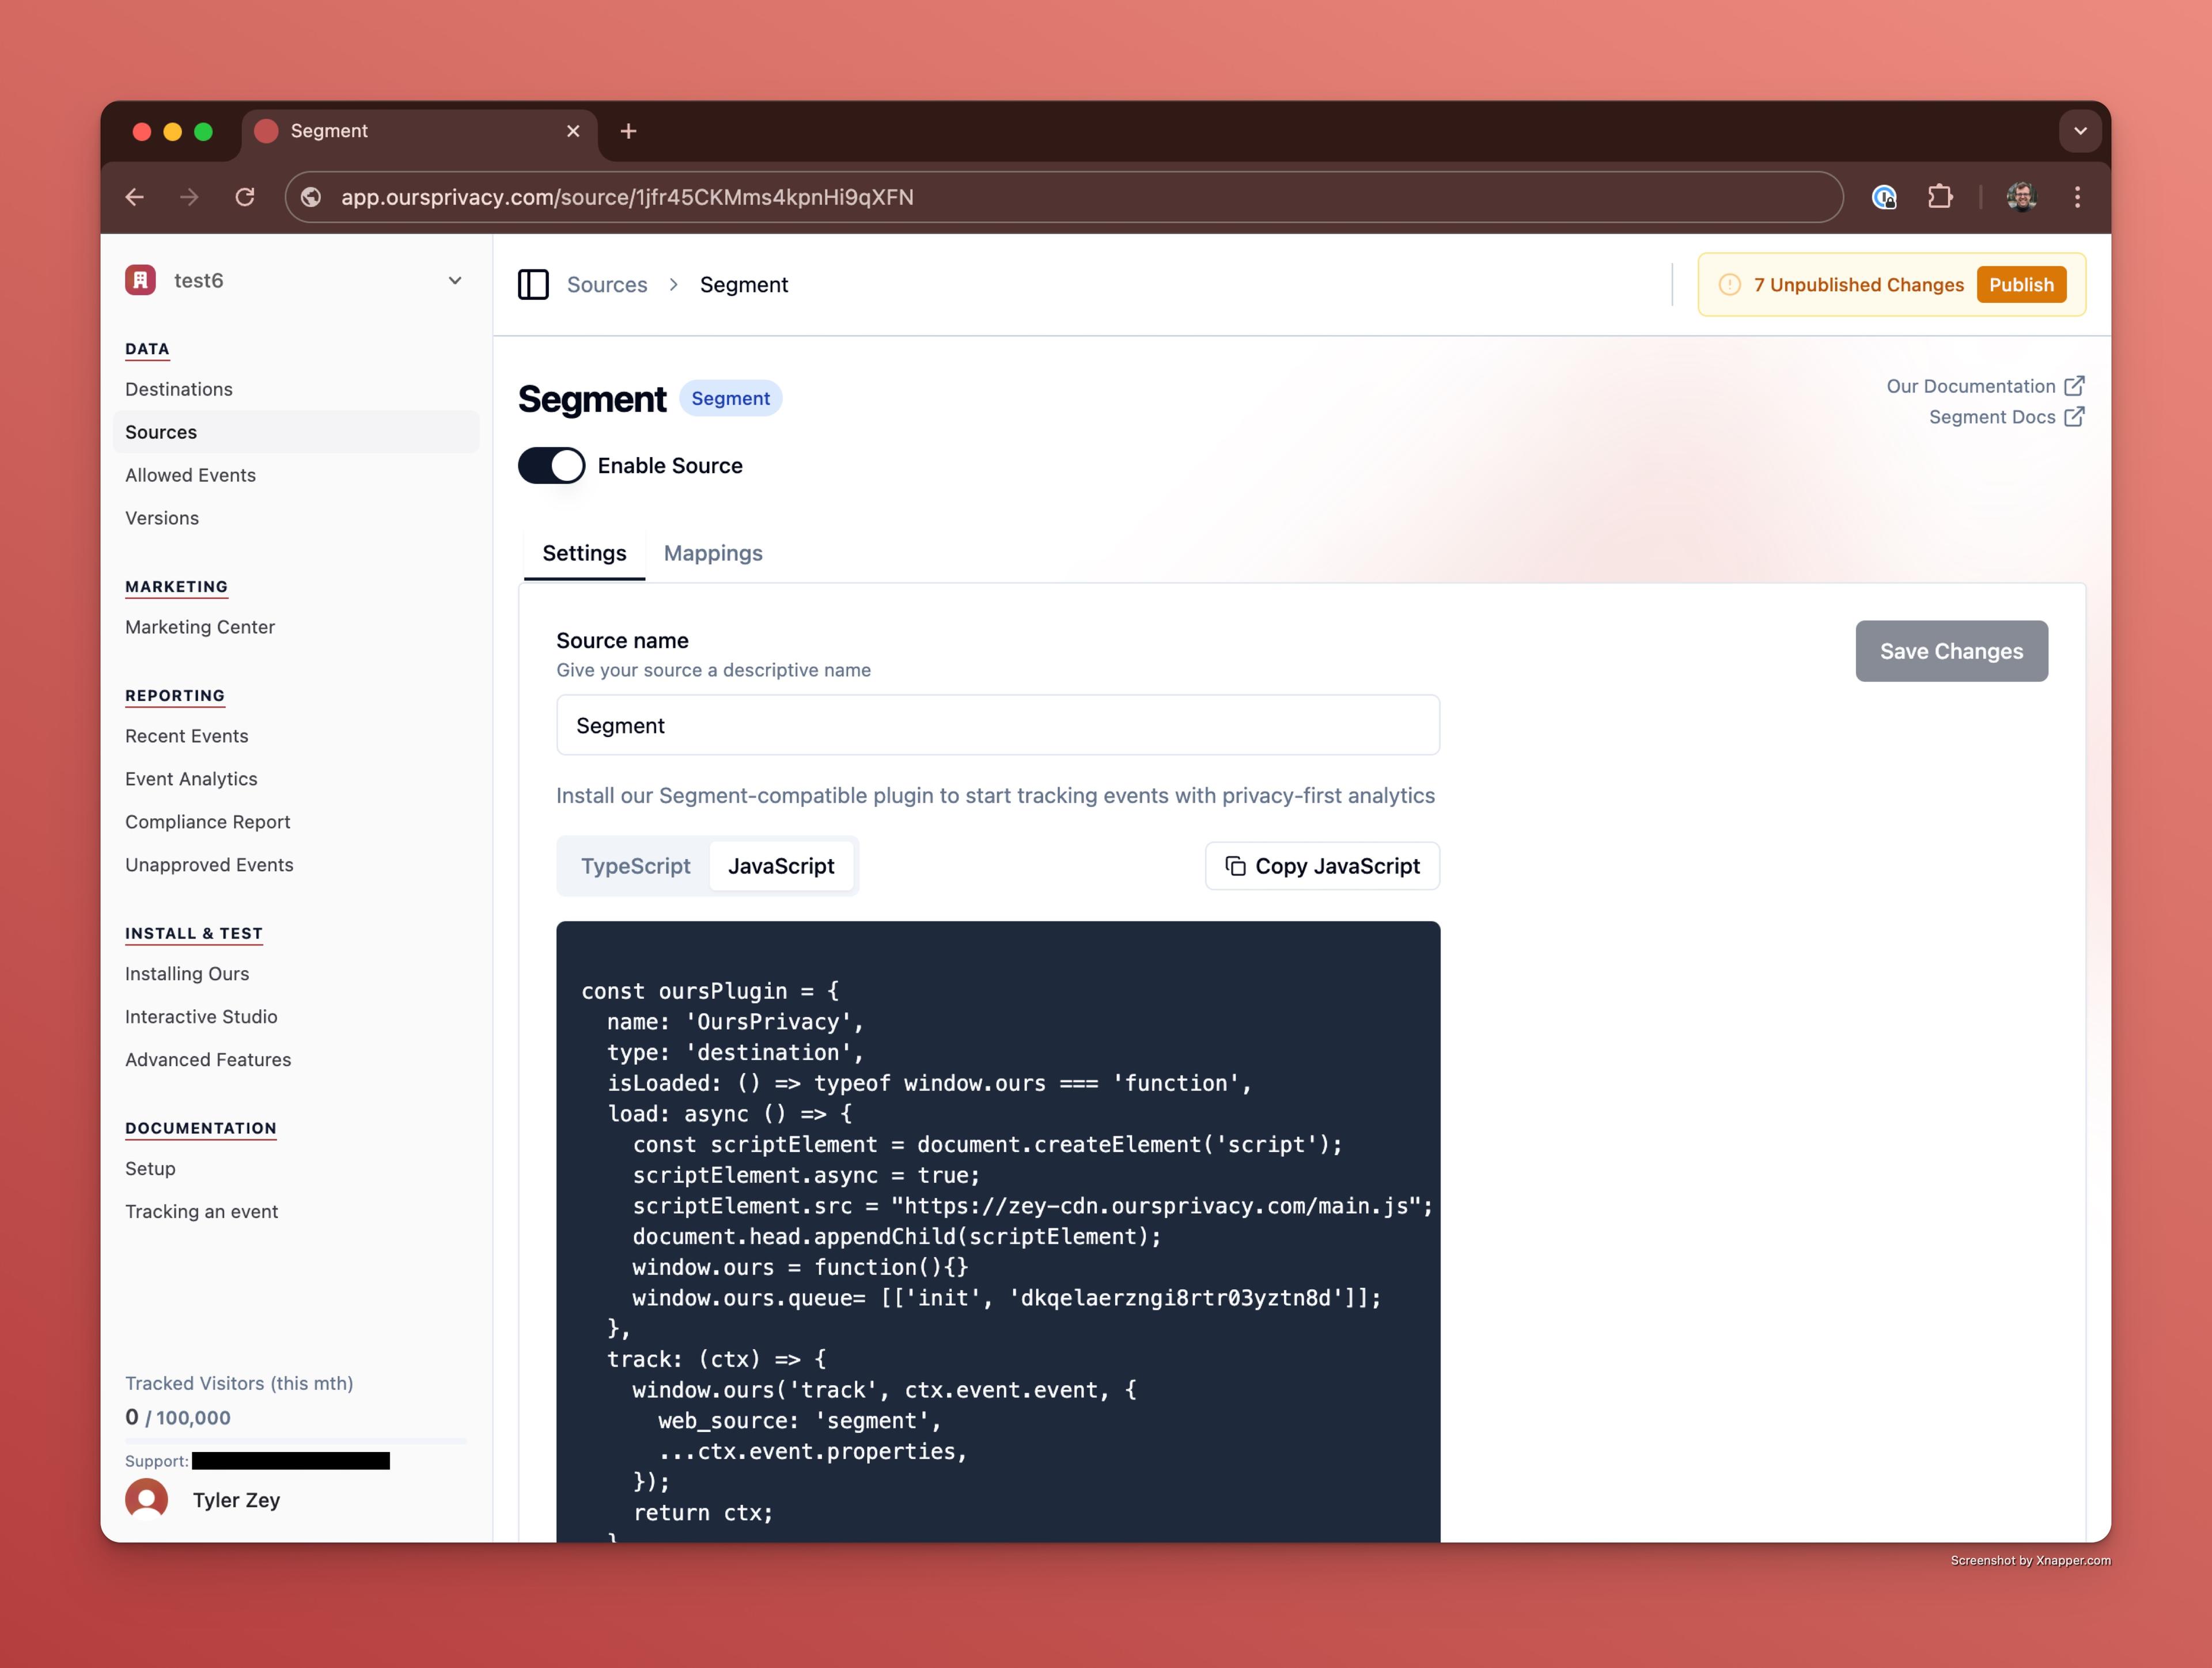This screenshot has height=1668, width=2212.
Task: Expand the tab search chevron
Action: click(x=2080, y=131)
